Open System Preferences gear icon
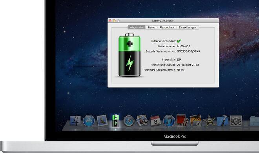 click(236, 120)
